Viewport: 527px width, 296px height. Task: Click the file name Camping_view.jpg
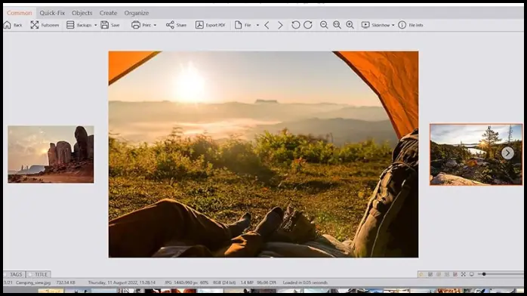pos(33,282)
